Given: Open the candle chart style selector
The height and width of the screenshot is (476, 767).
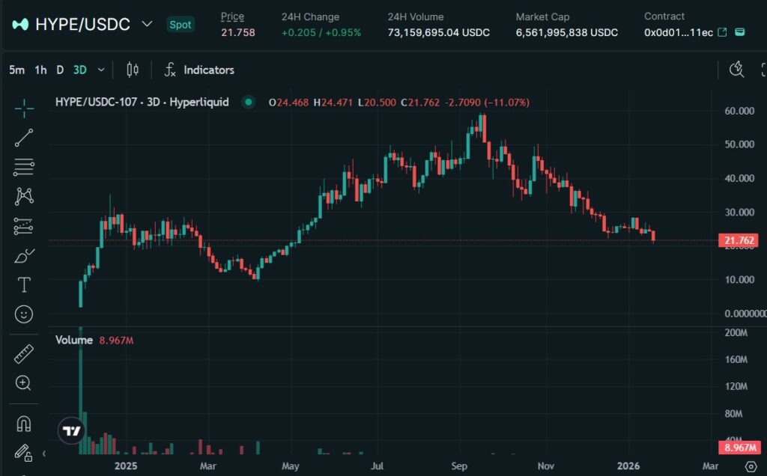Looking at the screenshot, I should pyautogui.click(x=133, y=70).
